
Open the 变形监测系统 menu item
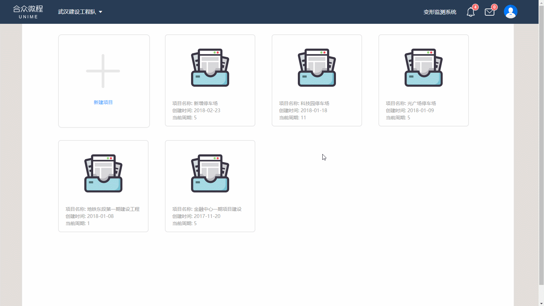pyautogui.click(x=440, y=12)
